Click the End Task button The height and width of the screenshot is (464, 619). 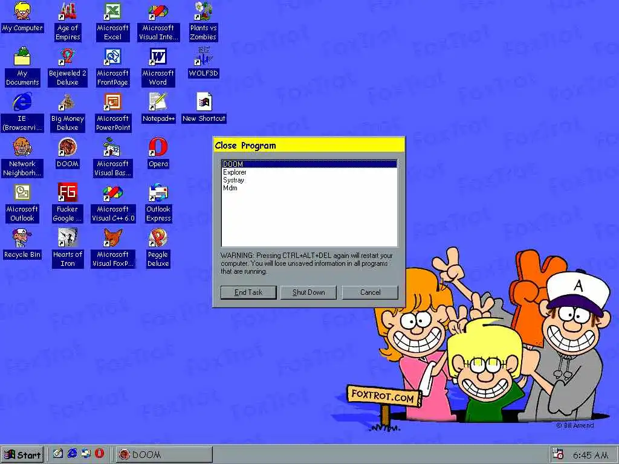[x=248, y=292]
